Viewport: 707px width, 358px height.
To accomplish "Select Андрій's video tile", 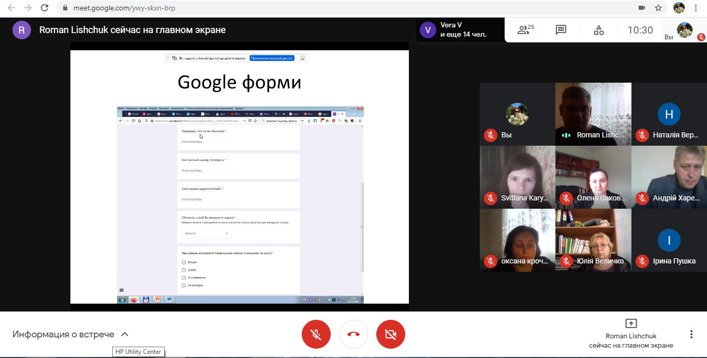I will point(669,177).
